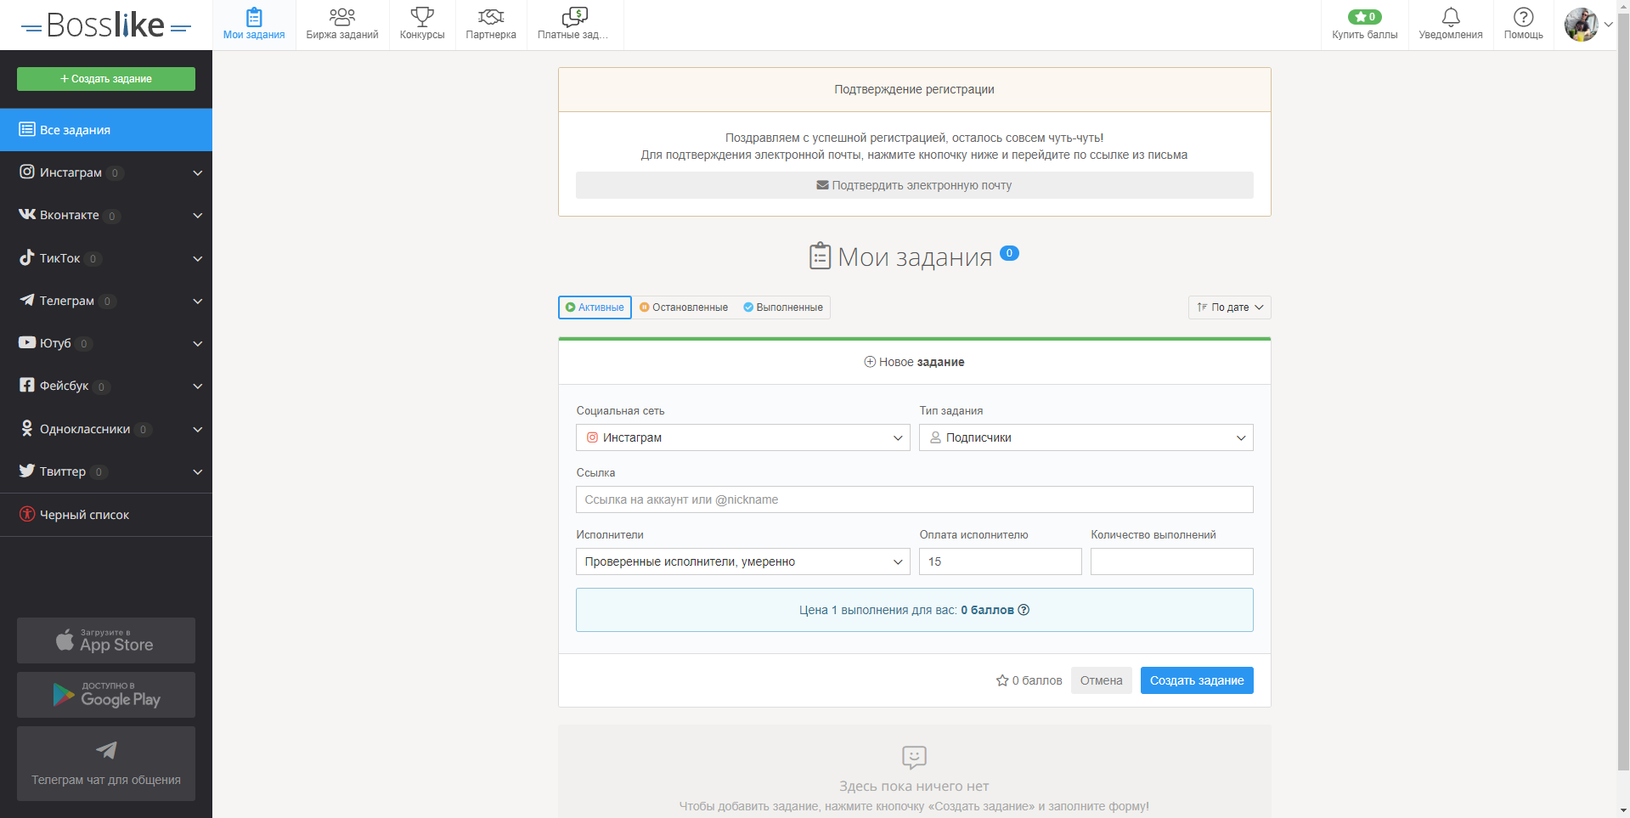Open the Помощь question mark icon
The image size is (1630, 818).
click(x=1524, y=17)
